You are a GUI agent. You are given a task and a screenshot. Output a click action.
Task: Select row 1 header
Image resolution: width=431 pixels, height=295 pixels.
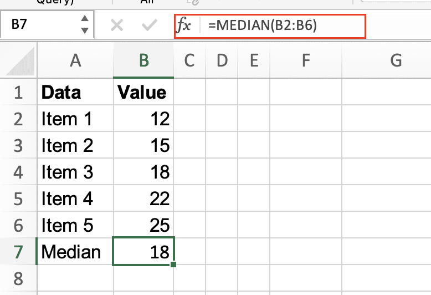pyautogui.click(x=18, y=92)
